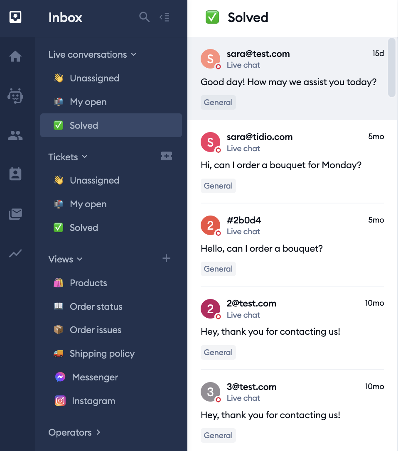Open the email mailbox icon in sidebar
Image resolution: width=398 pixels, height=451 pixels.
[15, 214]
